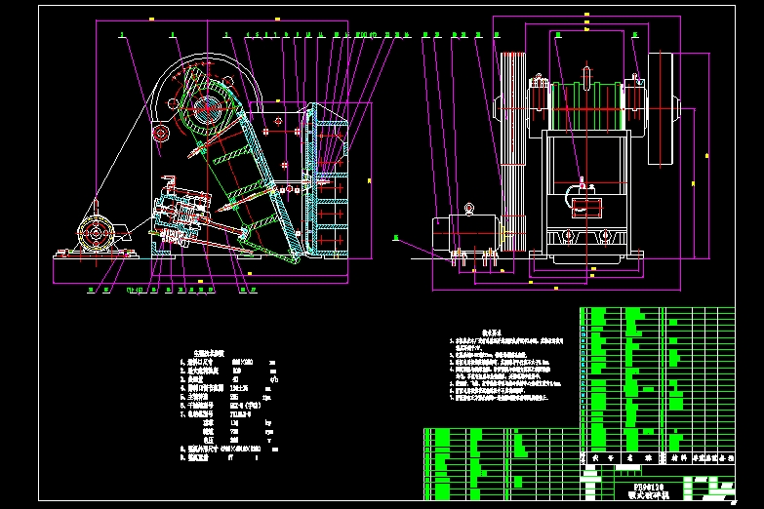Select the 材料 column header in parts list
This screenshot has height=509, width=764.
click(679, 458)
